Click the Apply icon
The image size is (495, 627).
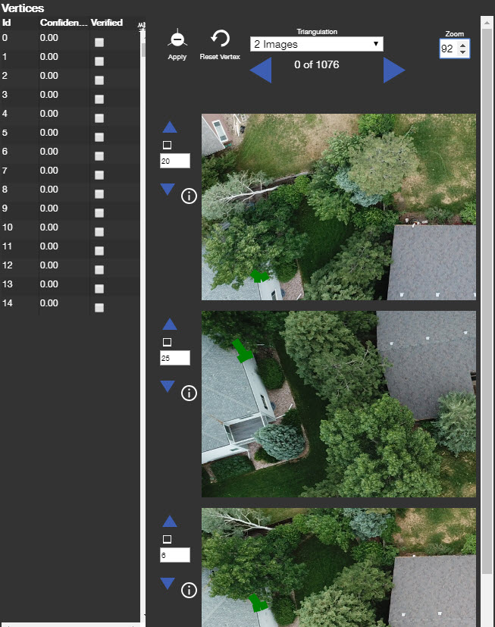pos(177,39)
